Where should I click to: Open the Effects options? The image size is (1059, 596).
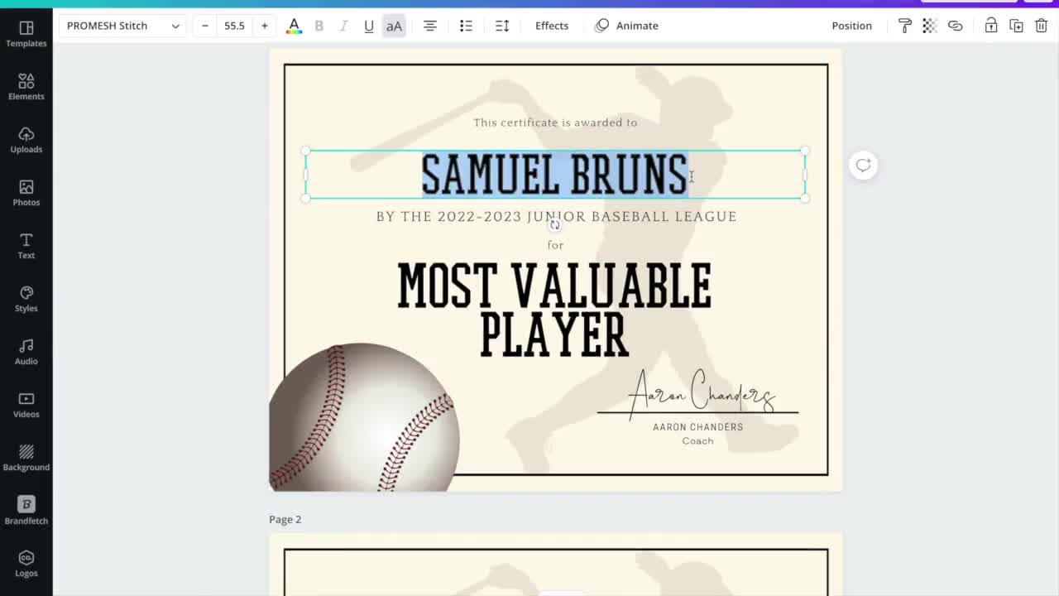coord(552,26)
